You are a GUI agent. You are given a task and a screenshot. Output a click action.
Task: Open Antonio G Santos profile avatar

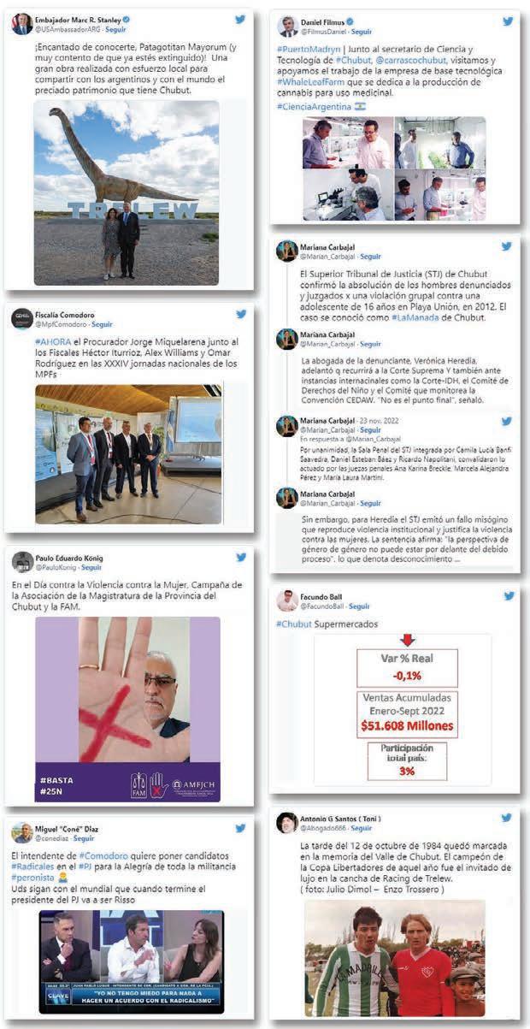pyautogui.click(x=287, y=823)
